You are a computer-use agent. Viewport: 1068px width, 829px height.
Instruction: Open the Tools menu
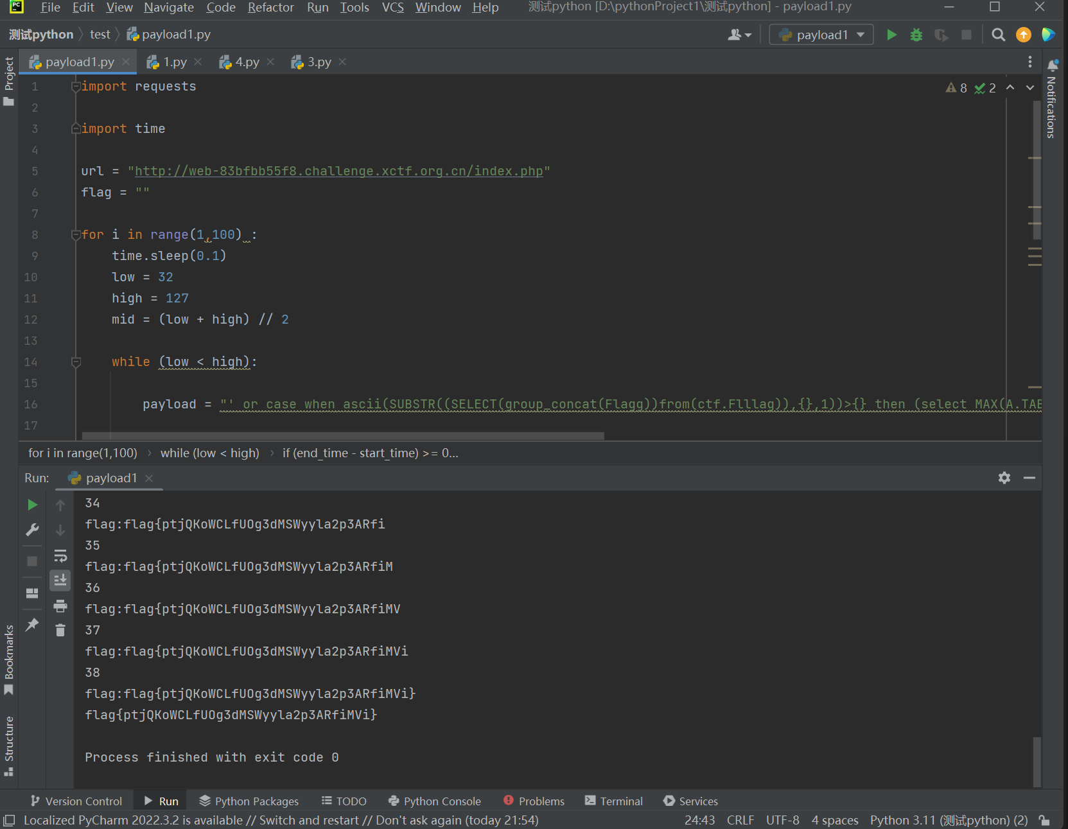(355, 8)
